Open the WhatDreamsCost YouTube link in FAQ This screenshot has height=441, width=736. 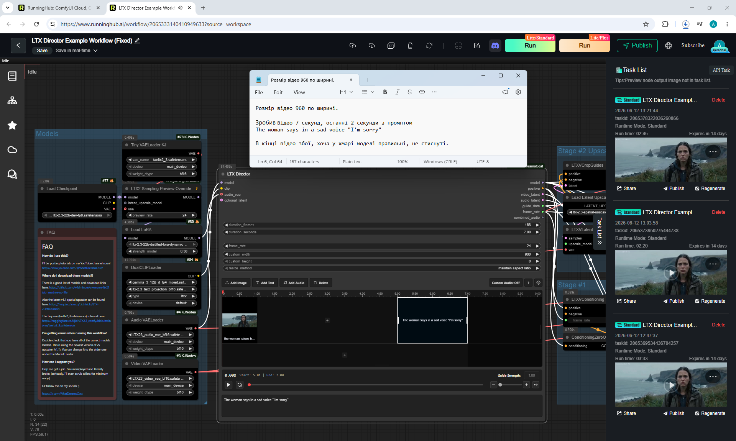[72, 268]
